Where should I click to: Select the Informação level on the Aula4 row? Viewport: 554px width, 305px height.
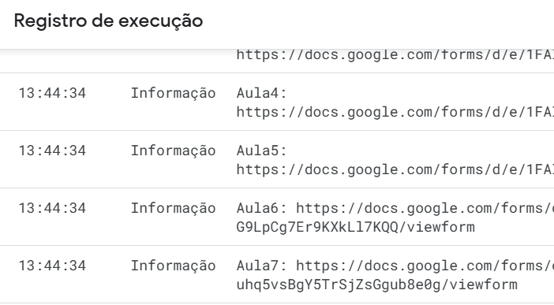click(173, 94)
